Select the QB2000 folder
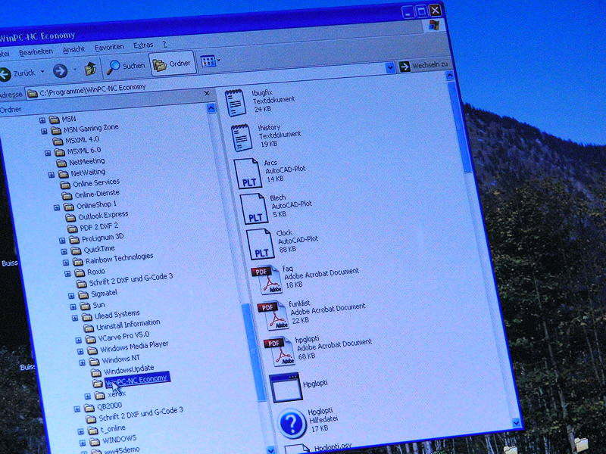 [x=109, y=406]
